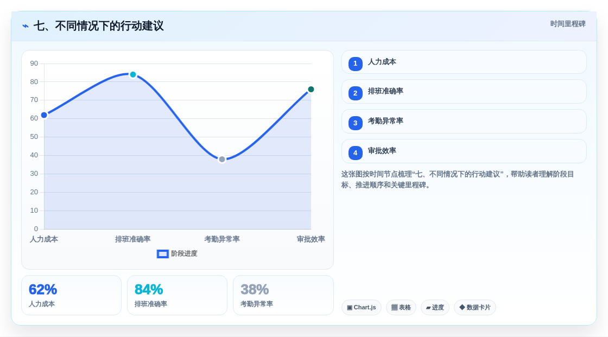Screen dimensions: 608x337
Task: Toggle the 阶段进度 legend color box
Action: click(162, 254)
